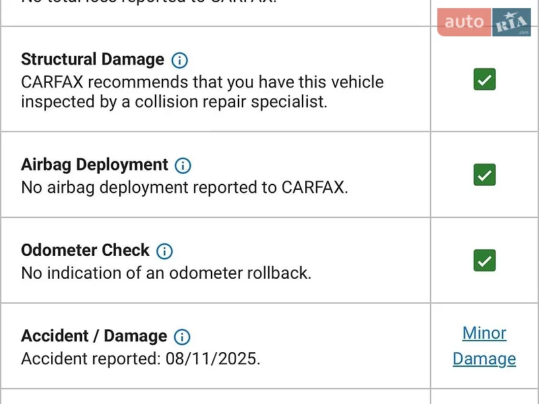Open the Airbag Deployment info icon

point(183,166)
